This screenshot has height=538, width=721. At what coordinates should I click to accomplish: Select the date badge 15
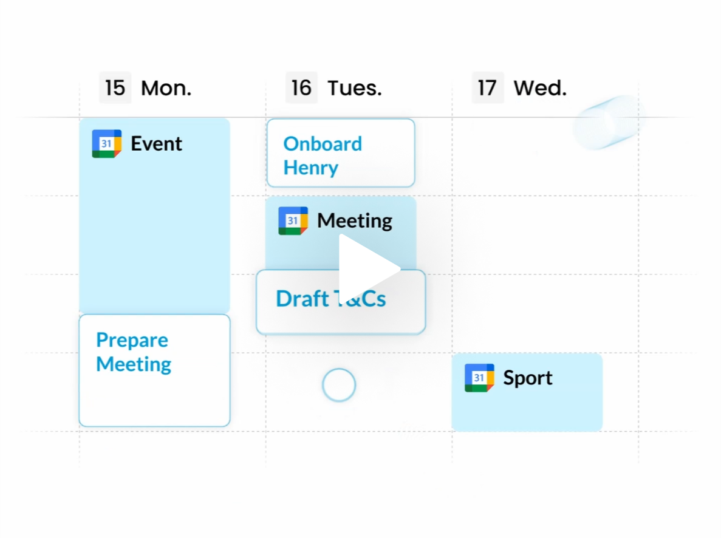pos(115,88)
